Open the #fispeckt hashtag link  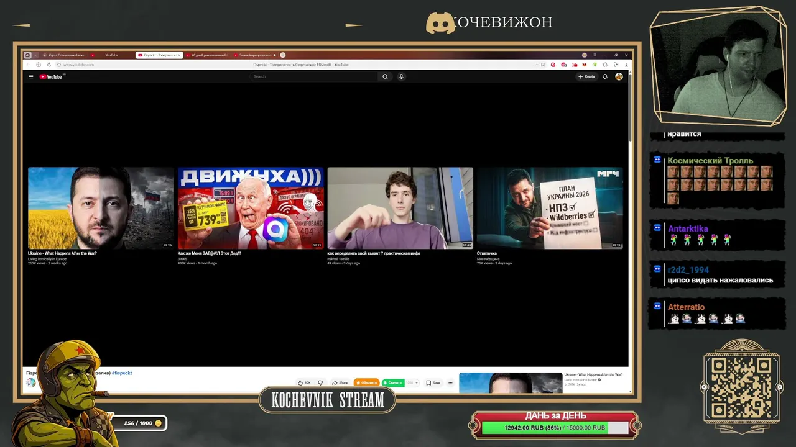122,373
